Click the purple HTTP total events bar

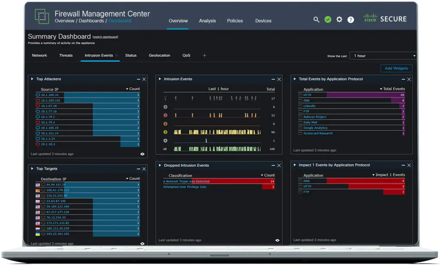point(366,95)
